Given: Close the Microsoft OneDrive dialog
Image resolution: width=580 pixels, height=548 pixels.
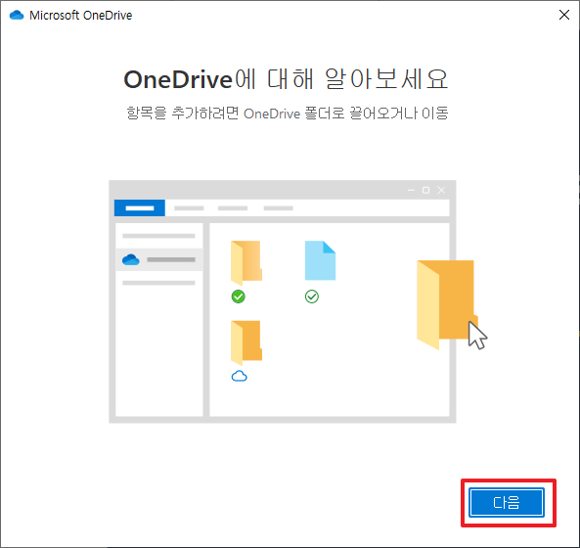Looking at the screenshot, I should click(x=564, y=15).
